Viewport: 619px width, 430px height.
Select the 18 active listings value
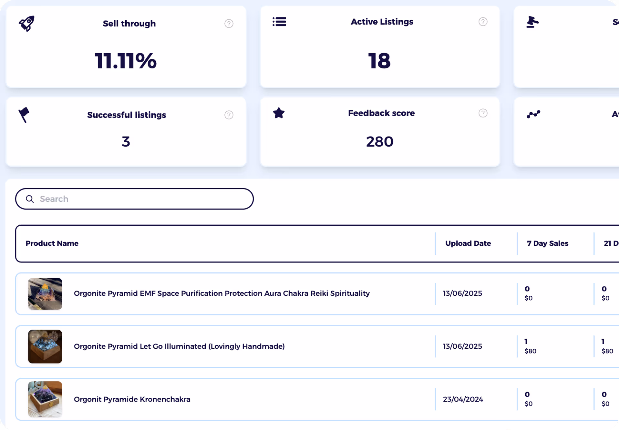(379, 61)
